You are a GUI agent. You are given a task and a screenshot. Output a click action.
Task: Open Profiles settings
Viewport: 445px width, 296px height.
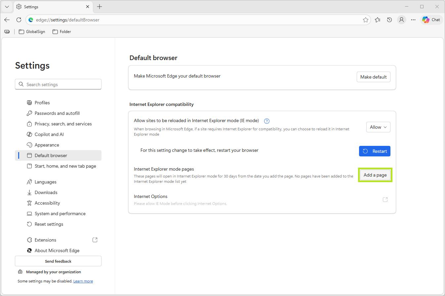58,103
